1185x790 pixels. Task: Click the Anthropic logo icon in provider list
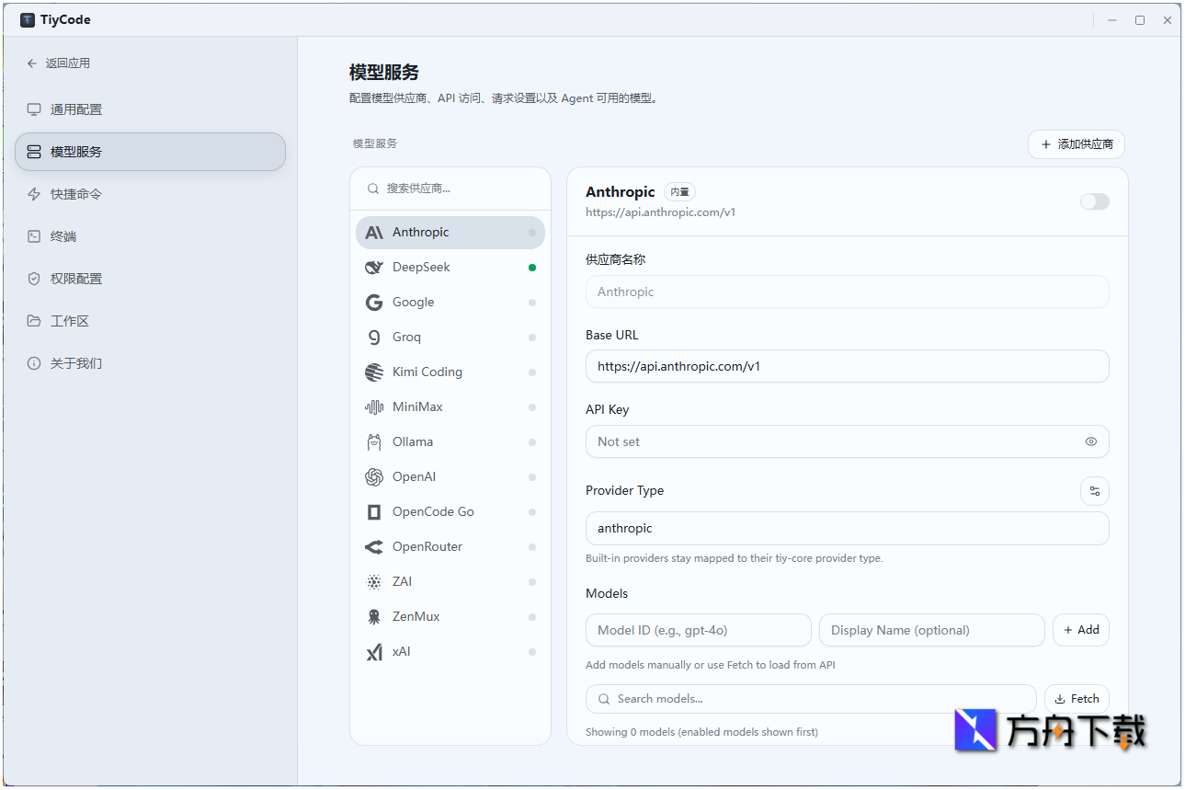[x=374, y=233]
